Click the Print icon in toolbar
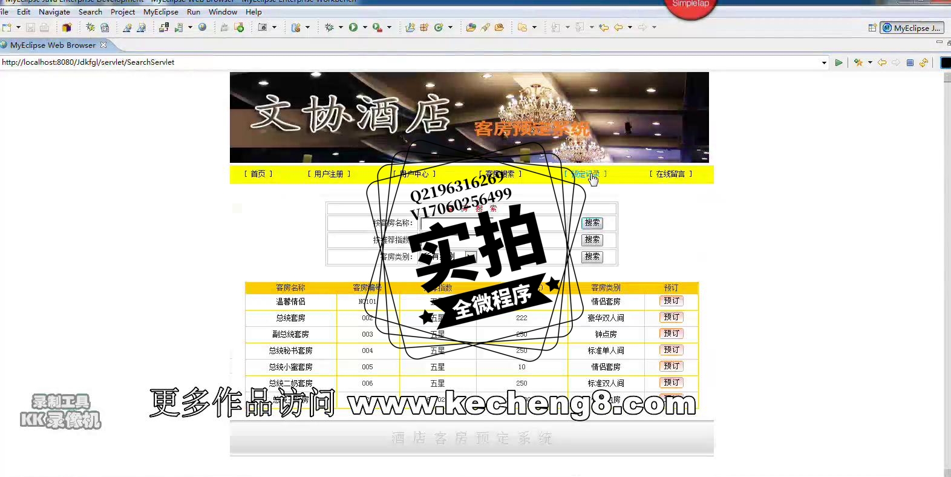Screen dimensions: 951x477 (44, 27)
